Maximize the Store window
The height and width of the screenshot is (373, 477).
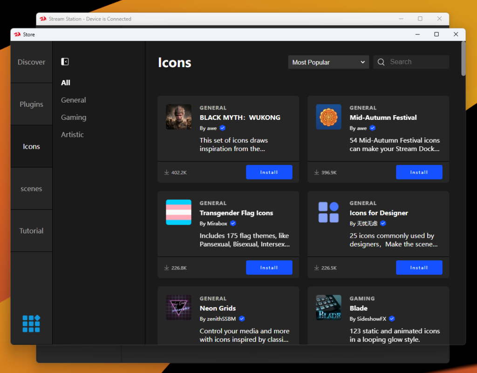click(436, 35)
